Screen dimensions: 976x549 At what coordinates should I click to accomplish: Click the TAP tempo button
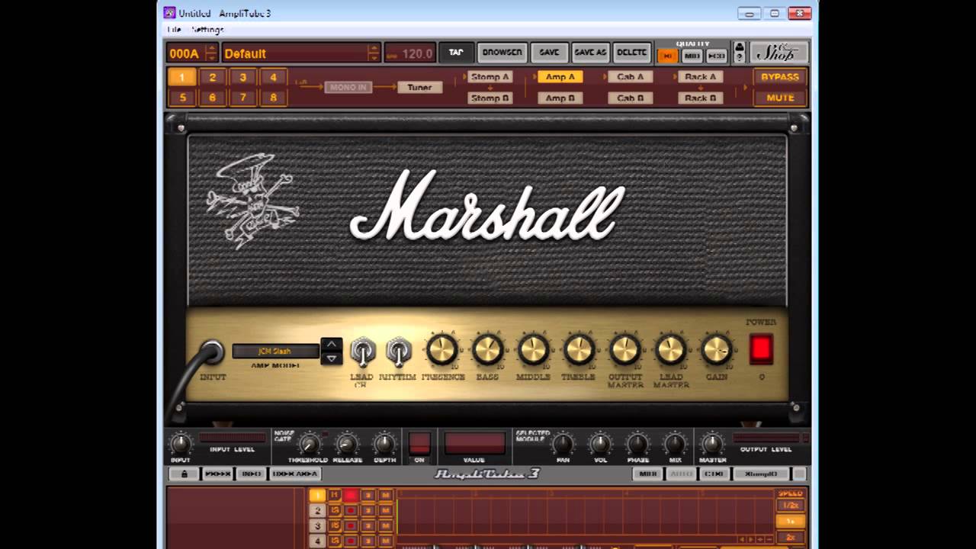coord(456,53)
